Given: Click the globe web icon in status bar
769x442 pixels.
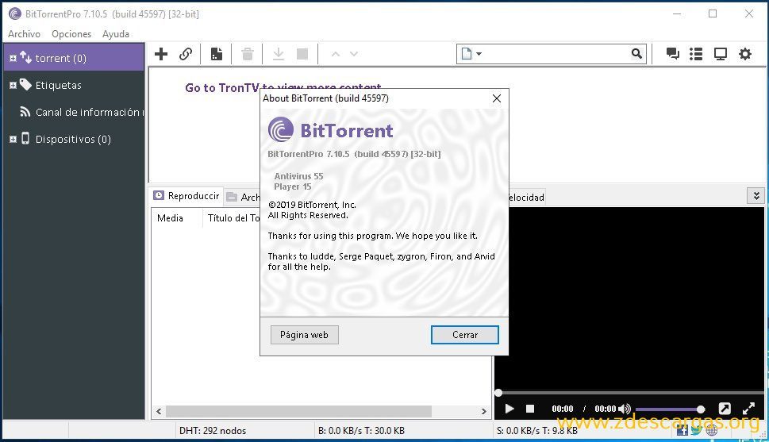Looking at the screenshot, I should click(712, 431).
